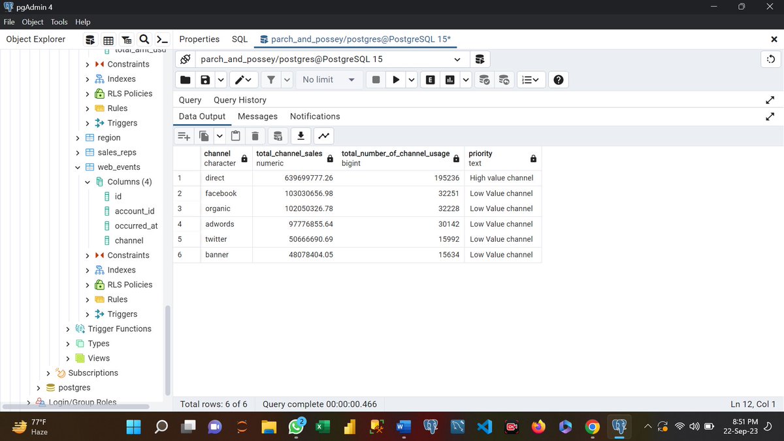The height and width of the screenshot is (441, 784).
Task: Open Visual Studio Code from the taskbar
Action: pyautogui.click(x=484, y=427)
